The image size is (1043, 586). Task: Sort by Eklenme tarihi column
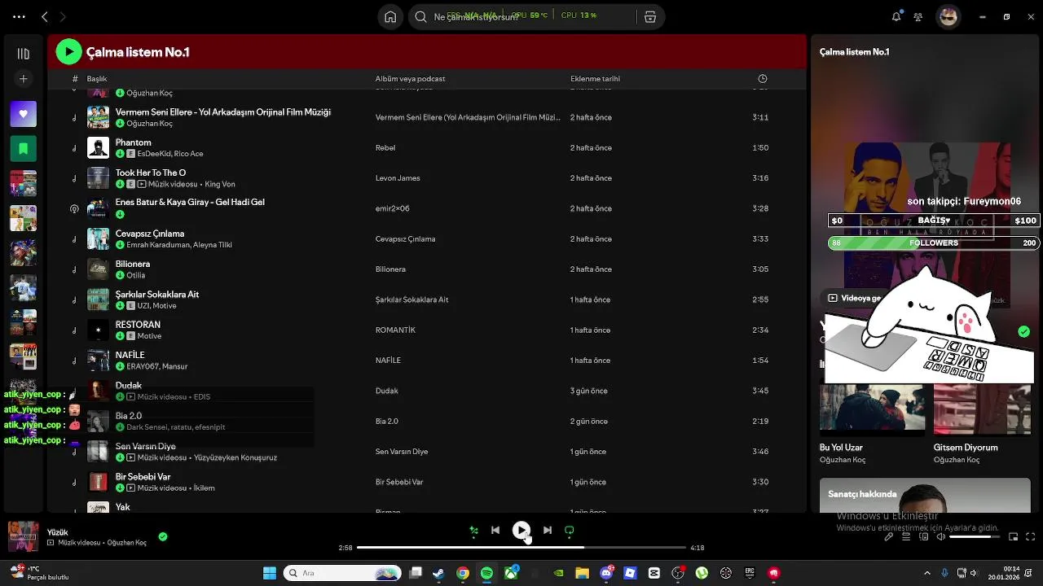595,79
